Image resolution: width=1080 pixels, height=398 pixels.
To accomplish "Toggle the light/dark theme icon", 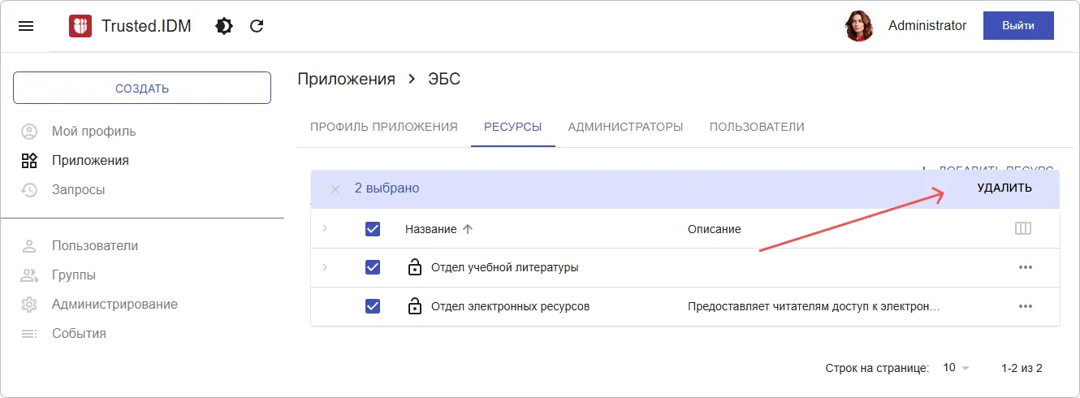I will point(224,26).
